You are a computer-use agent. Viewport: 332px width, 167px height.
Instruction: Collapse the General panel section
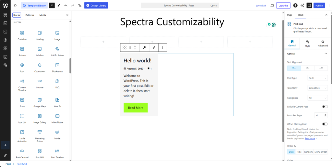click(x=326, y=54)
